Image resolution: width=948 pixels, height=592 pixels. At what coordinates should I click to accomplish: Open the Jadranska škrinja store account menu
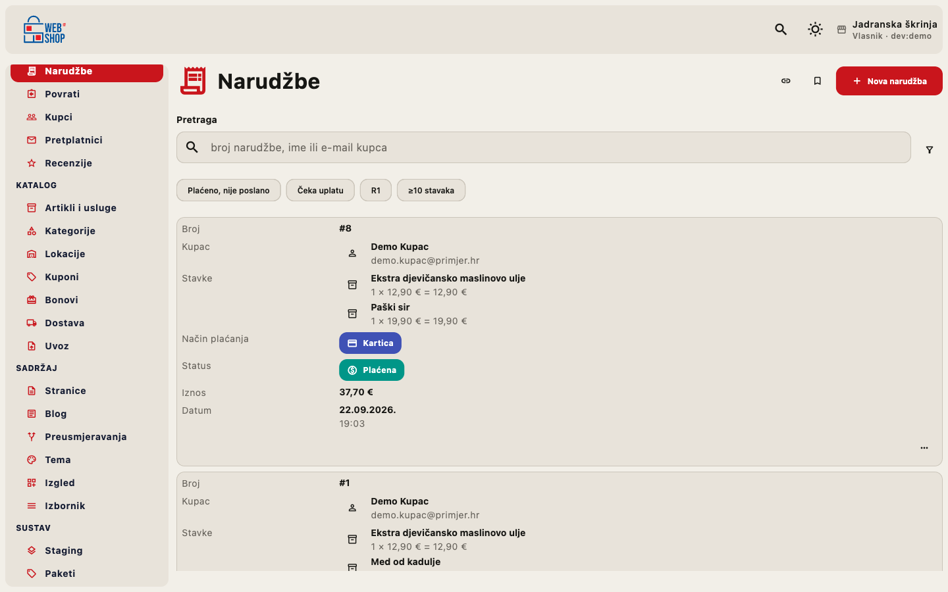(887, 30)
